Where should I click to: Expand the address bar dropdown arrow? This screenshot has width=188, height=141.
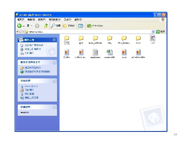(153, 32)
